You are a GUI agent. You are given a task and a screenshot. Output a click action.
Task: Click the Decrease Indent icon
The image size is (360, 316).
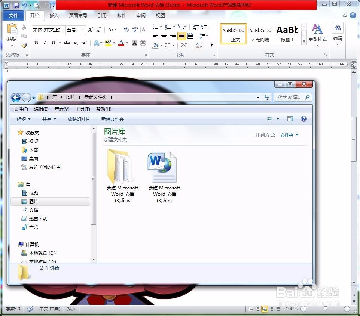(196, 27)
